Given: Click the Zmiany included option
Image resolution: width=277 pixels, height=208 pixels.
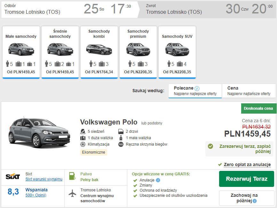Looking at the screenshot, I should [146, 185].
